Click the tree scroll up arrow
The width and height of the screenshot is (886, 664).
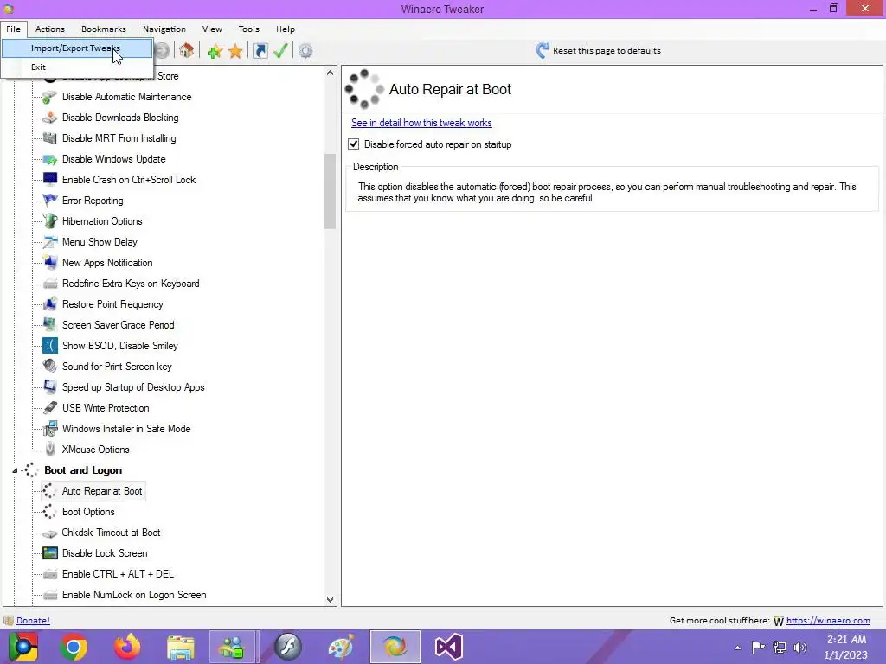click(x=330, y=73)
